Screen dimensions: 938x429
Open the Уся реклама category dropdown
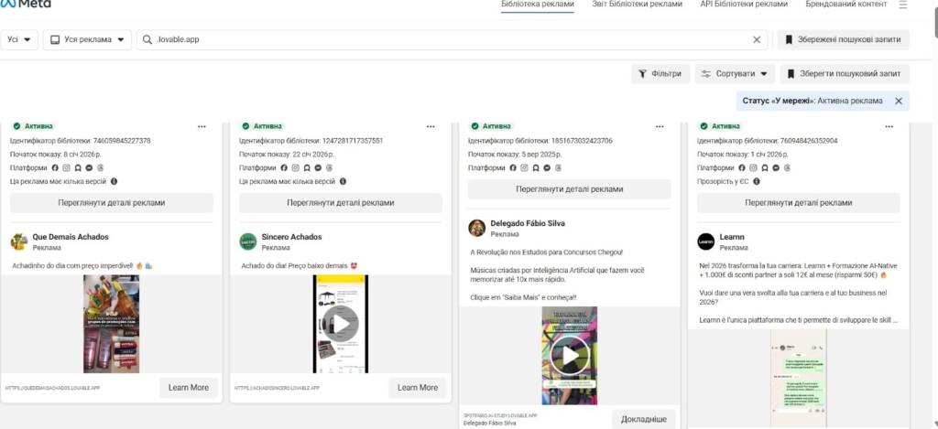(87, 40)
